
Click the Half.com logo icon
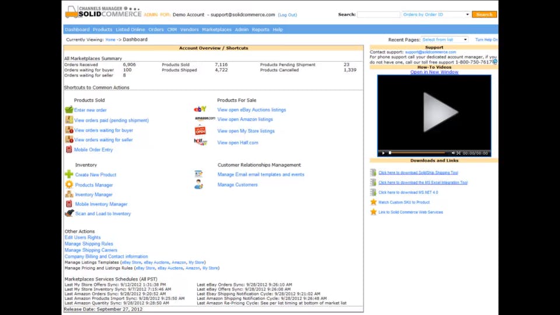click(x=200, y=142)
